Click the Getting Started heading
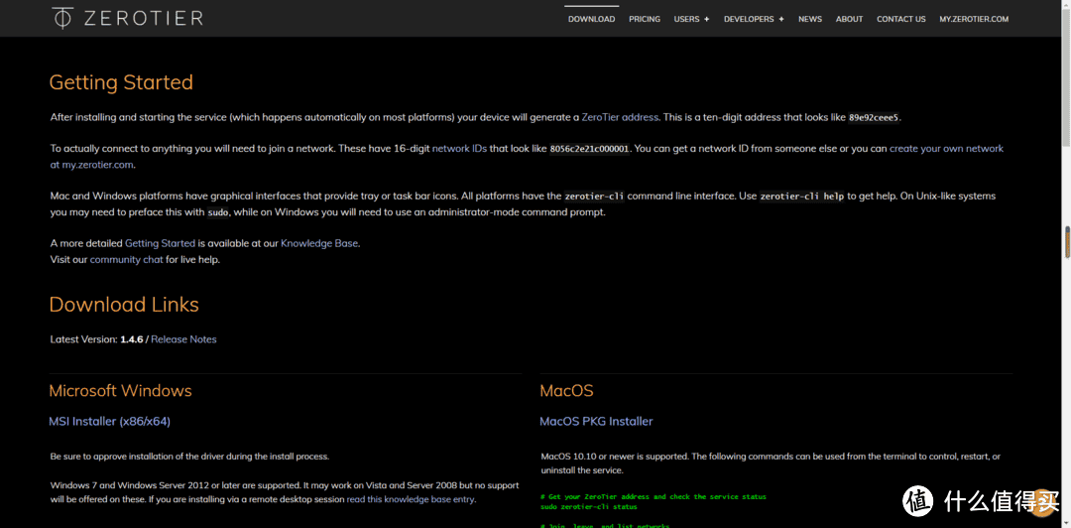This screenshot has height=528, width=1071. click(x=121, y=82)
